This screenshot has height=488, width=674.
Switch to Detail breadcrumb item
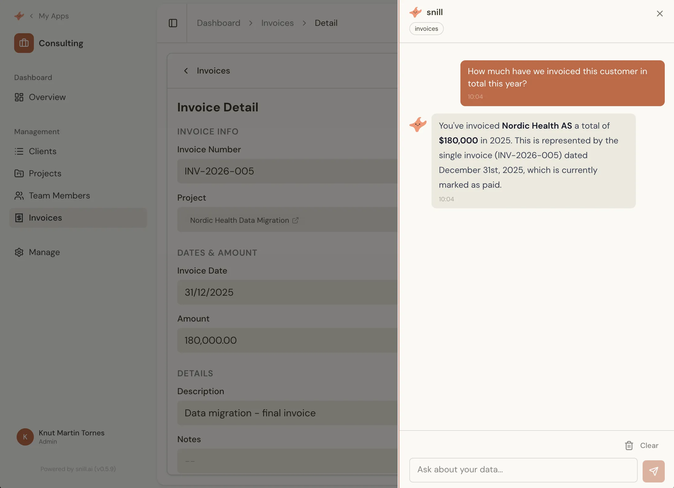pyautogui.click(x=326, y=23)
